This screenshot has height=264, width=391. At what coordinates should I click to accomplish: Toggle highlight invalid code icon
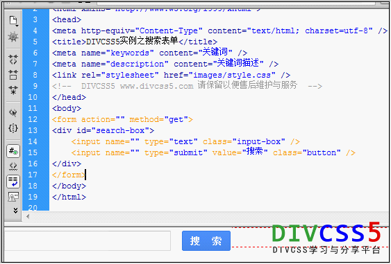pos(13,166)
